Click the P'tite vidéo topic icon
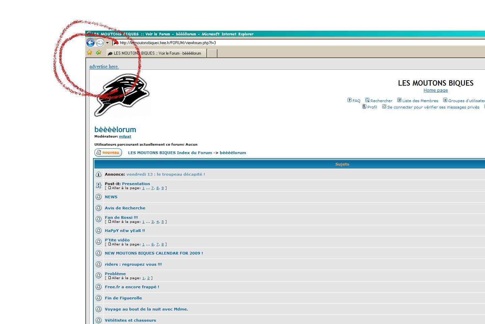This screenshot has width=485, height=324. [98, 242]
